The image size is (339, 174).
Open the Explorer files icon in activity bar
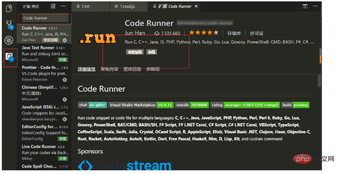[9, 8]
